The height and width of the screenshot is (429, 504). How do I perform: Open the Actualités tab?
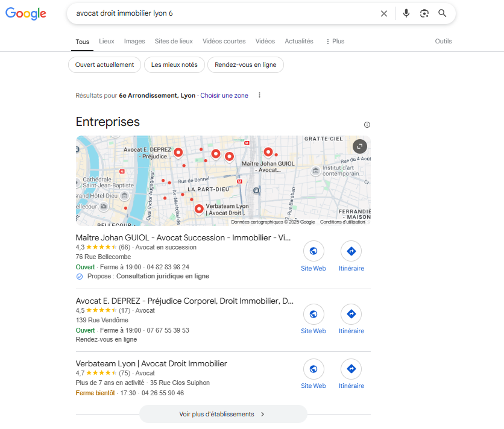[x=299, y=41]
